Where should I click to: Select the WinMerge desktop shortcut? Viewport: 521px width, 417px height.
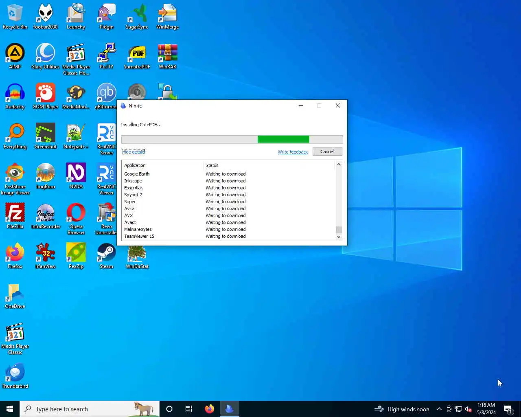168,16
